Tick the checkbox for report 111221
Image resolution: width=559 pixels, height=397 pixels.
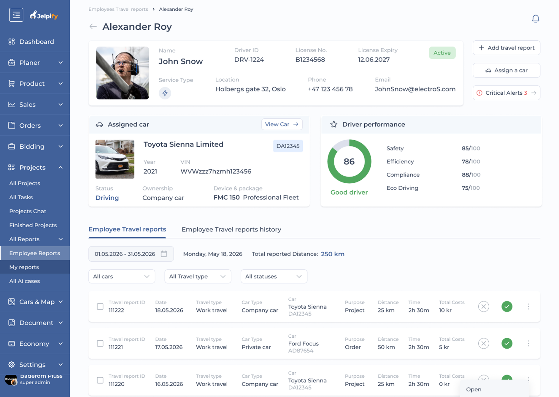click(100, 343)
